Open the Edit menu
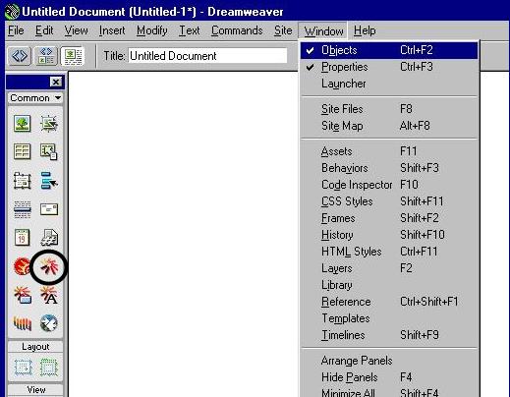The image size is (510, 397). [44, 30]
